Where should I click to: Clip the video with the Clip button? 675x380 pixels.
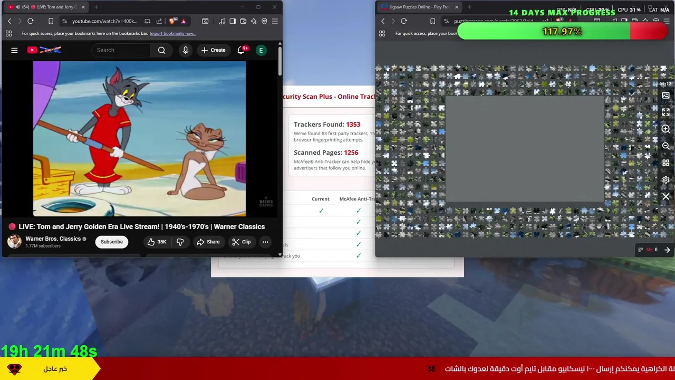coord(241,242)
